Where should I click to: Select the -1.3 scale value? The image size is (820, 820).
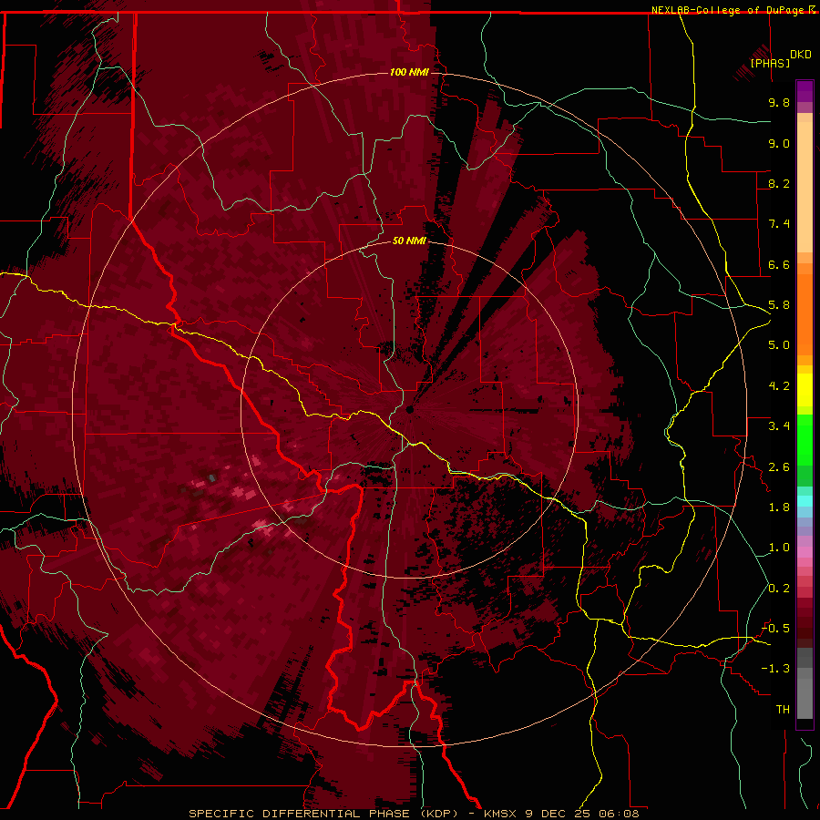[775, 669]
